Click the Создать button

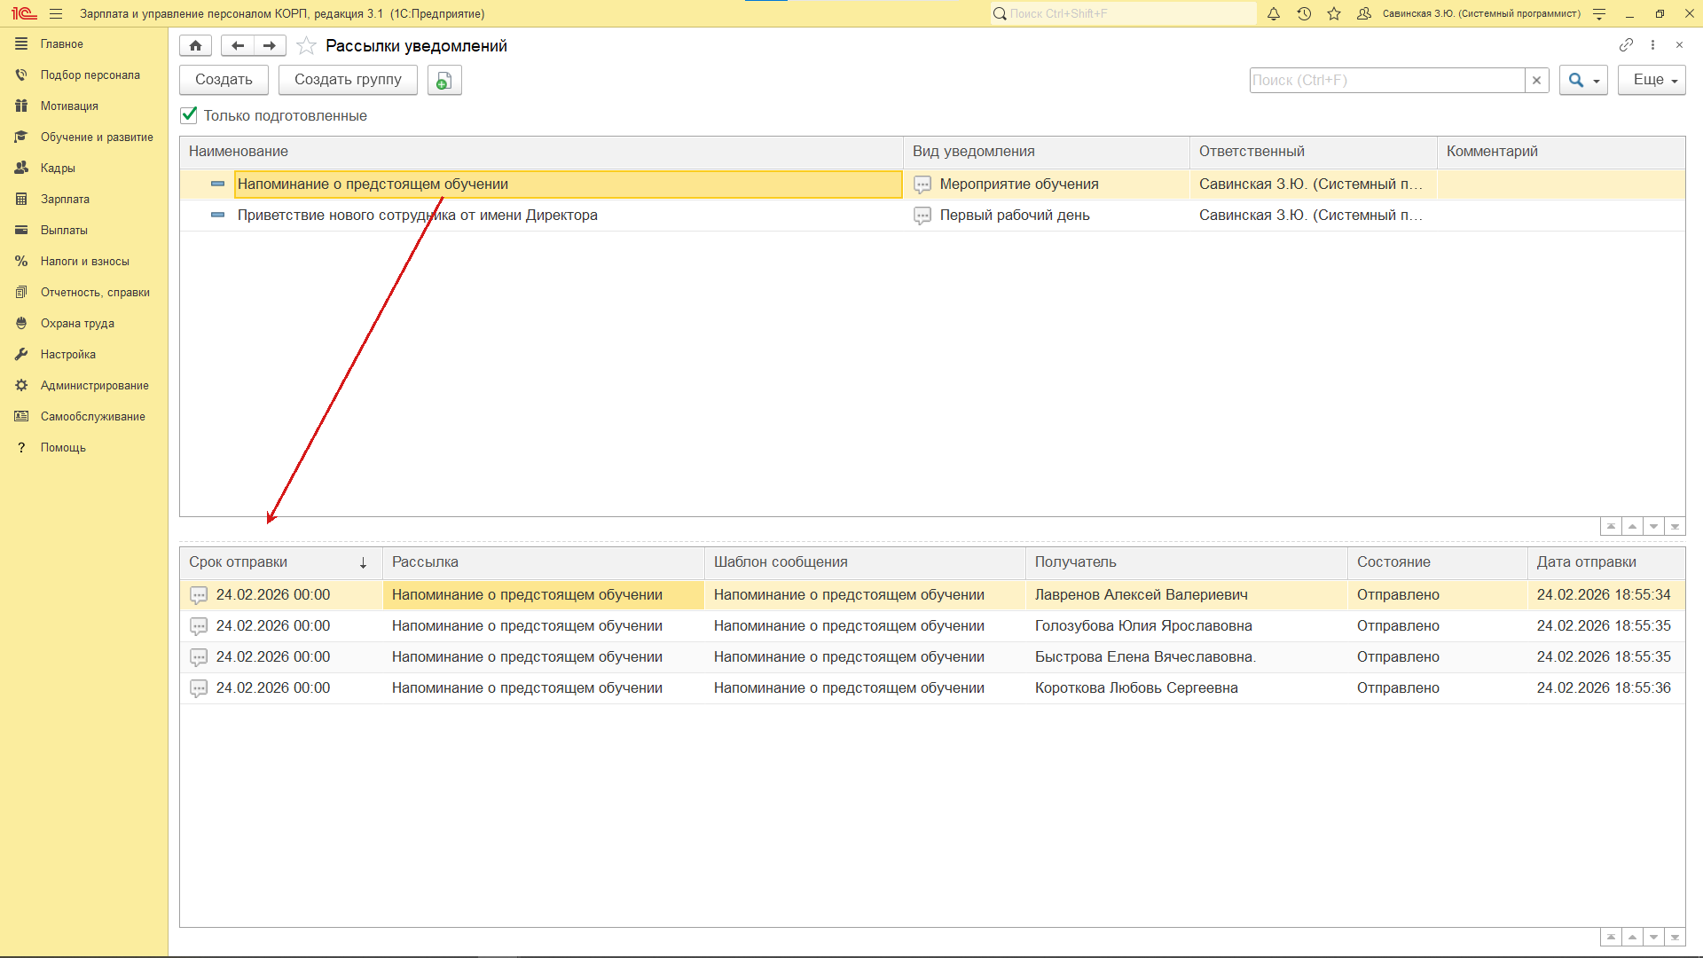click(x=224, y=80)
